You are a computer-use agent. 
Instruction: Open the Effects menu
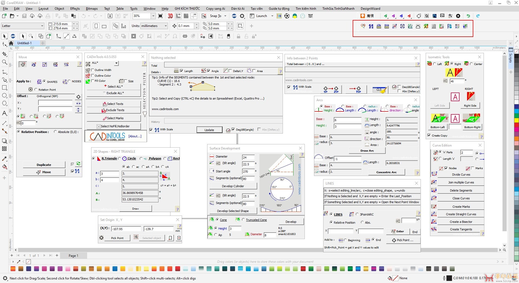75,9
